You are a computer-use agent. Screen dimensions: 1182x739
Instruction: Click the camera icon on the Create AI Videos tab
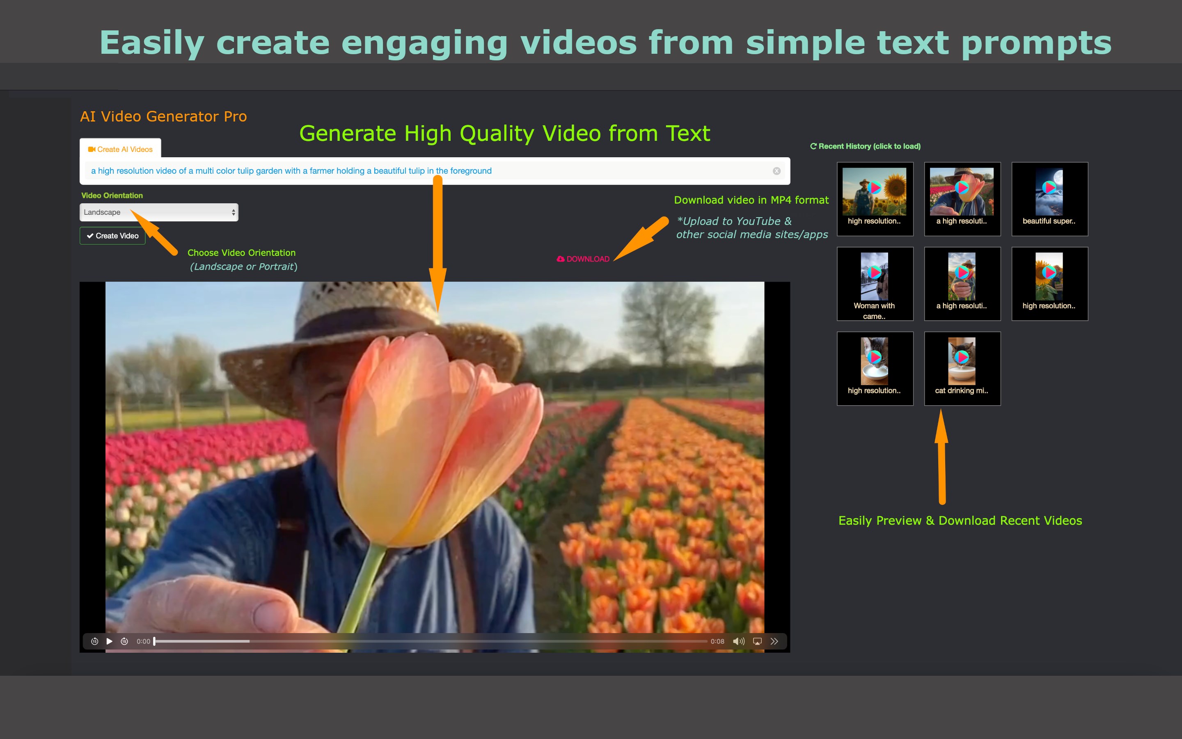tap(92, 149)
